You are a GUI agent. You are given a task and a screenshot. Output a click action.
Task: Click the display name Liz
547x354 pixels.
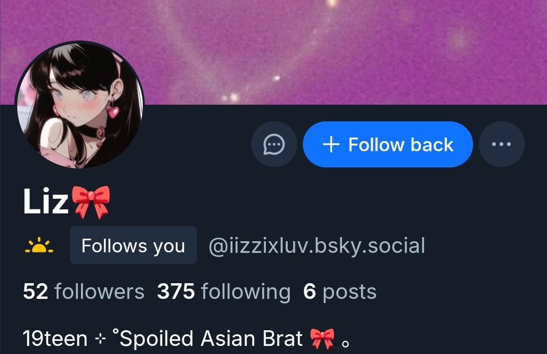(x=46, y=202)
